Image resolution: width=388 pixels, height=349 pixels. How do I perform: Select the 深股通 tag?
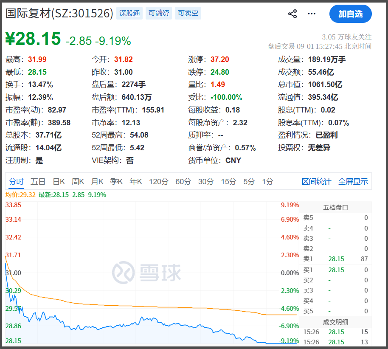129,13
